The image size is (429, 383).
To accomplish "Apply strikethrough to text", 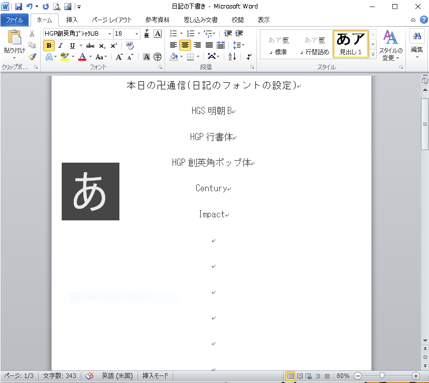I will click(x=90, y=45).
